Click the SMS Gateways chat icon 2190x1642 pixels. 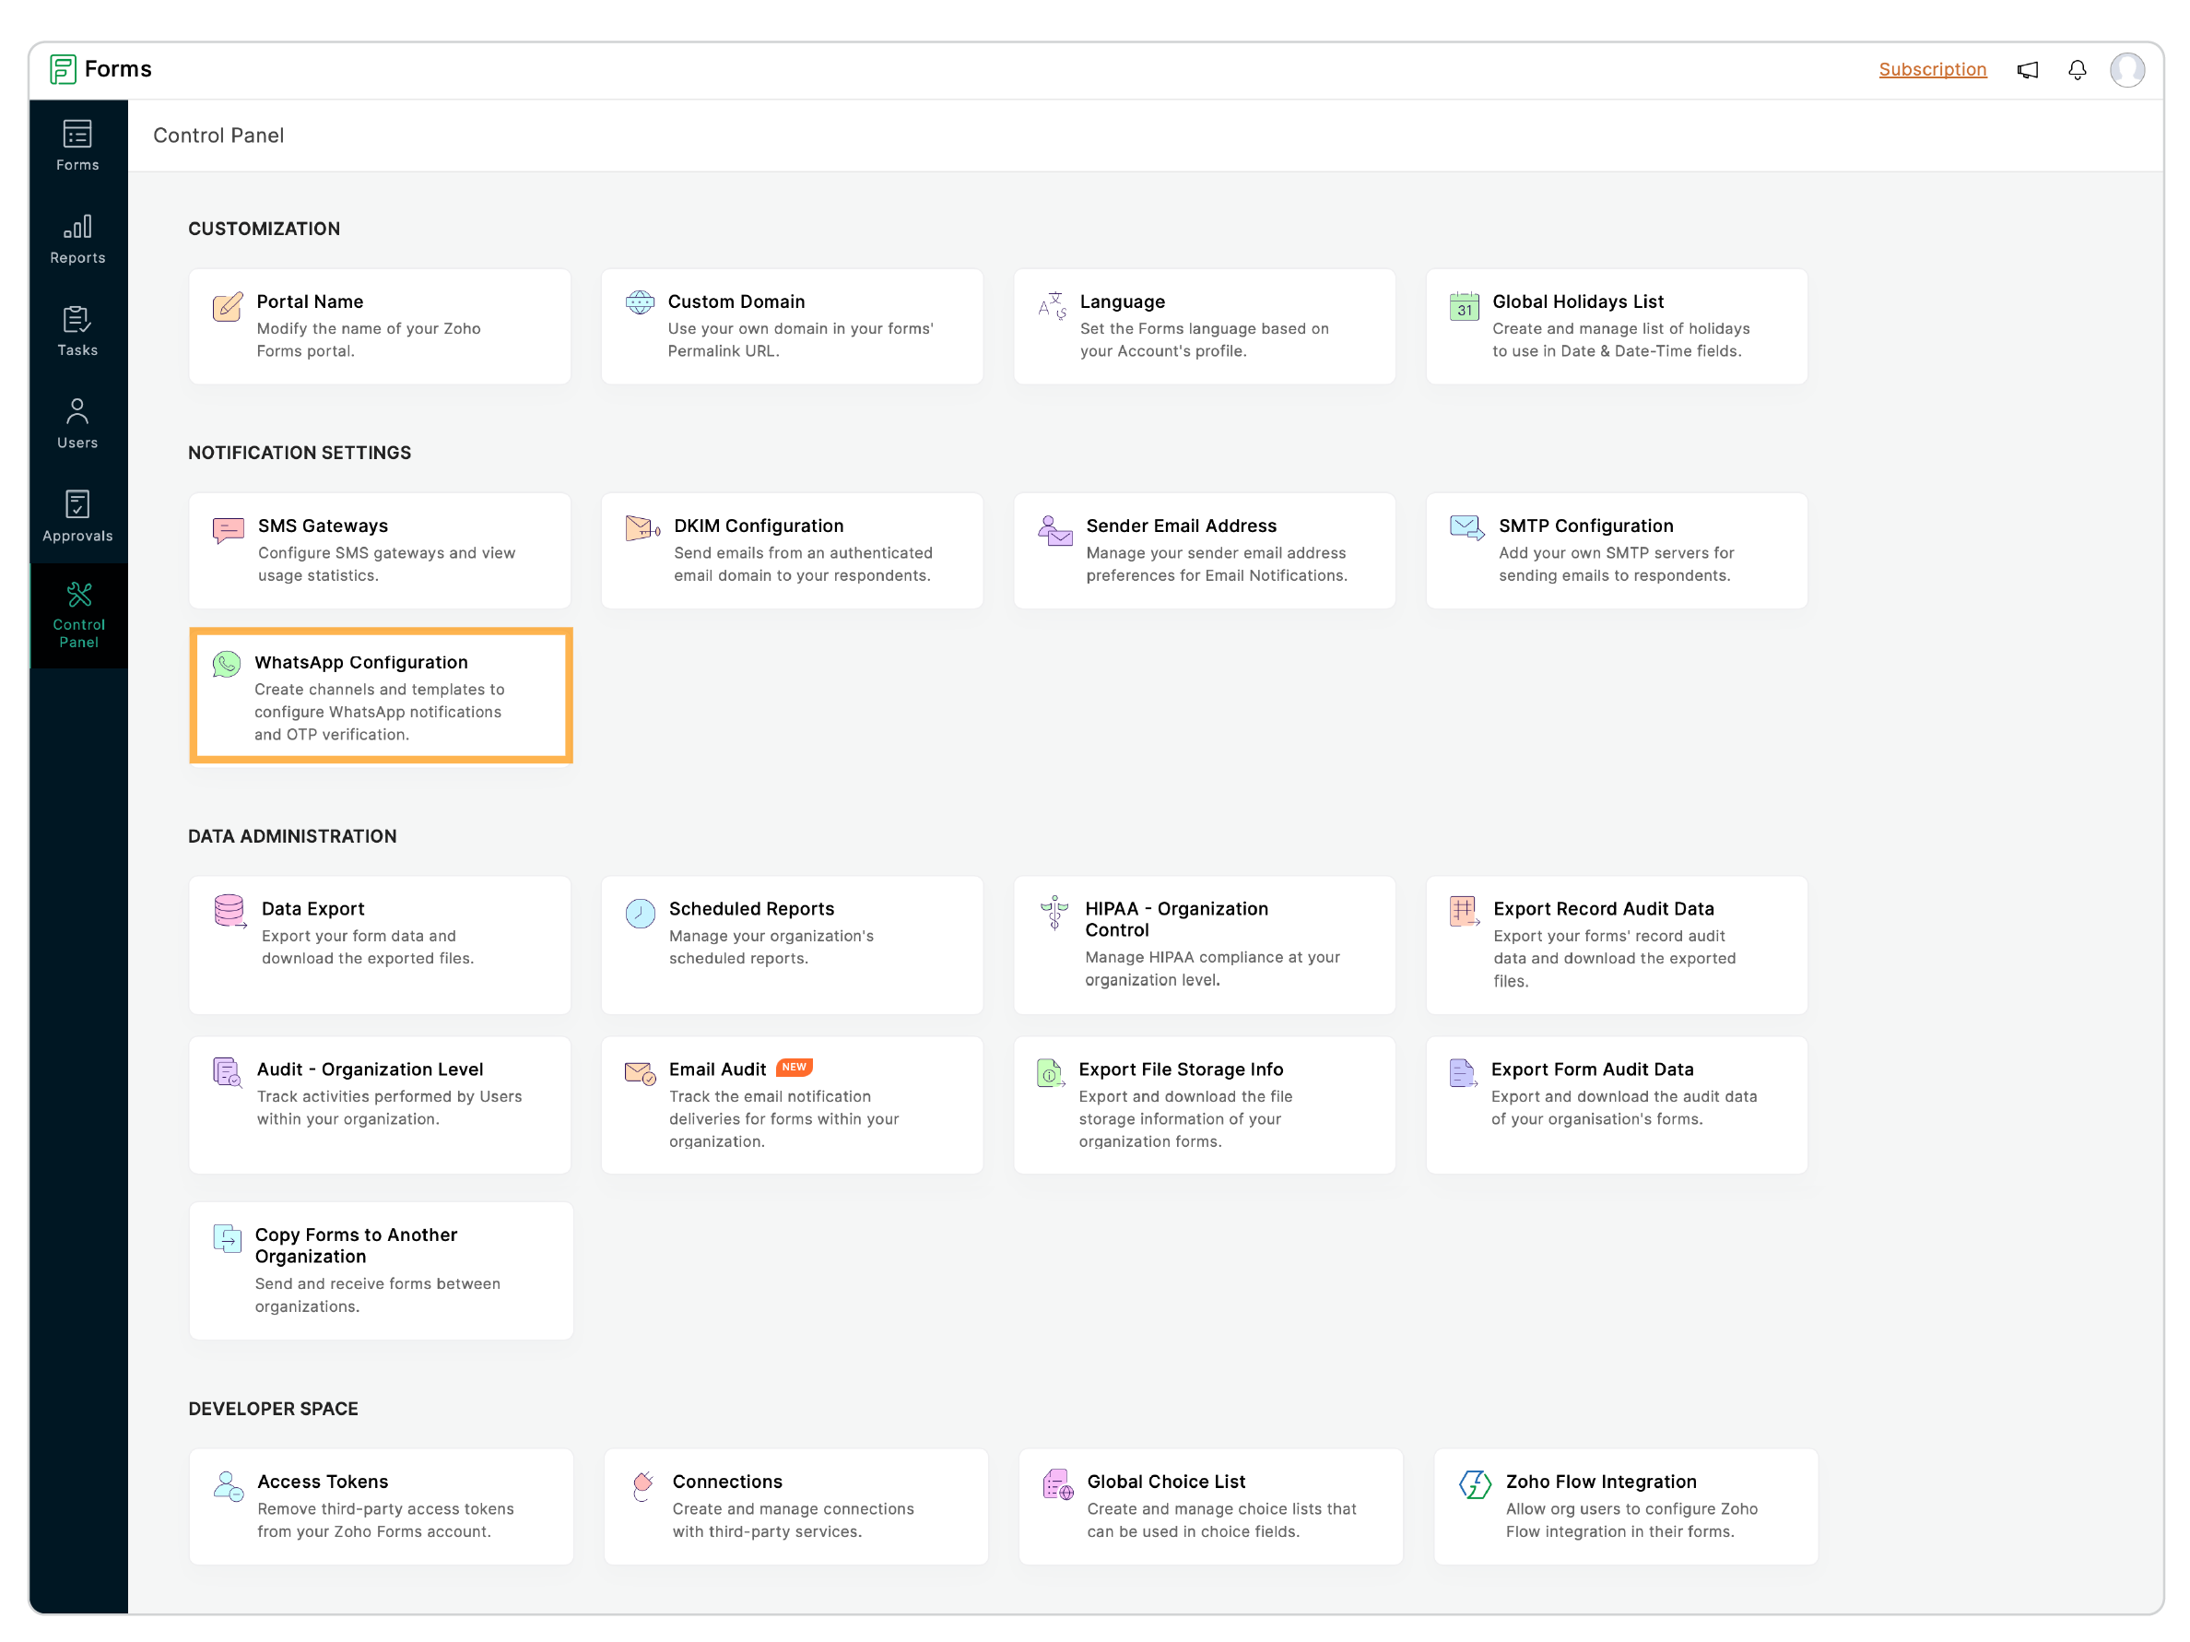point(228,529)
